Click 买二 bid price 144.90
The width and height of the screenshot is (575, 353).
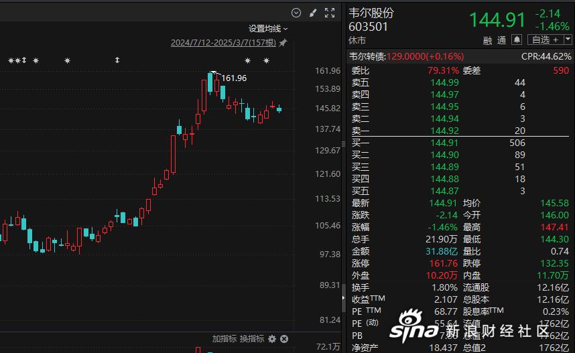coord(444,155)
